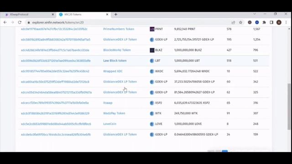Click the lock icon in address bar

pos(28,22)
